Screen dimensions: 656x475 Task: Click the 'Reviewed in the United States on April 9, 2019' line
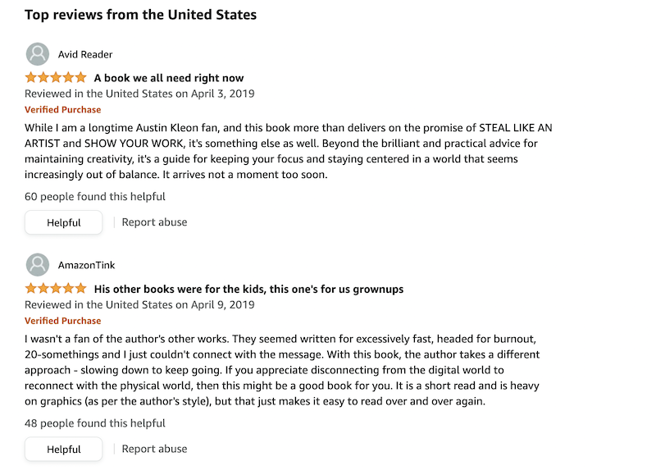click(x=139, y=304)
